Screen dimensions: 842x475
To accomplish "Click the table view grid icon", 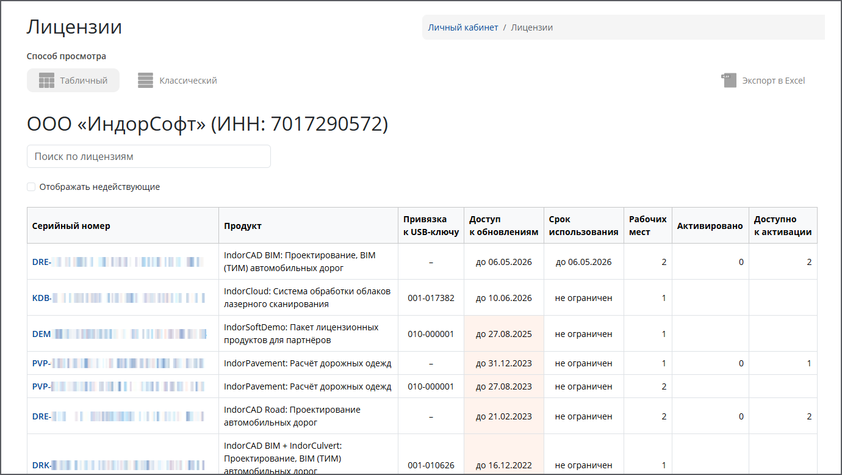I will click(x=47, y=81).
